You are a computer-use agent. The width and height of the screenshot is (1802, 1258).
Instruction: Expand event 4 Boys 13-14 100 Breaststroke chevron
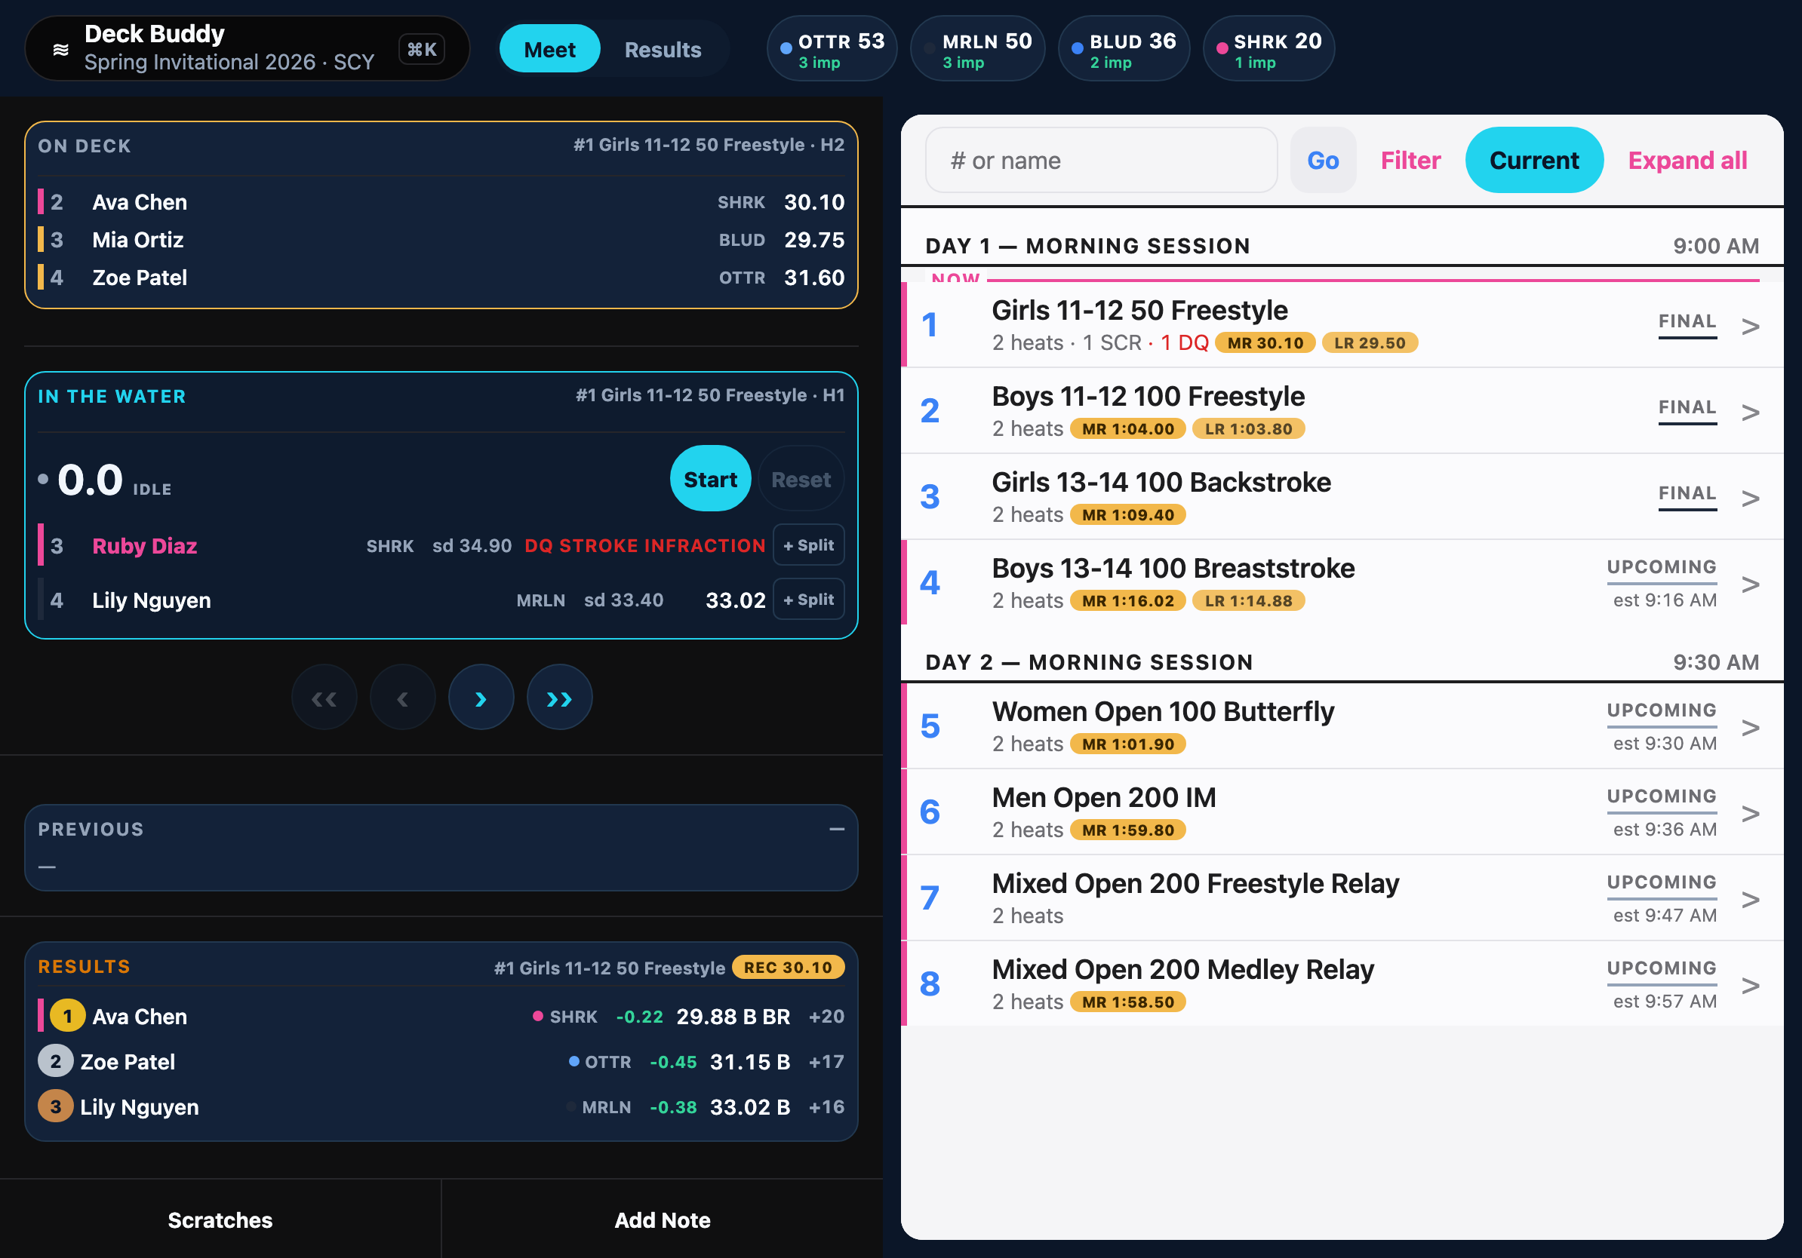tap(1749, 585)
